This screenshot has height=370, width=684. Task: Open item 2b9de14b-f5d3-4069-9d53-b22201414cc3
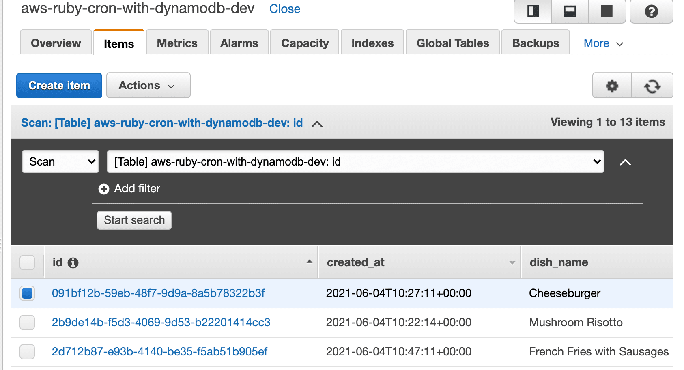(x=161, y=323)
